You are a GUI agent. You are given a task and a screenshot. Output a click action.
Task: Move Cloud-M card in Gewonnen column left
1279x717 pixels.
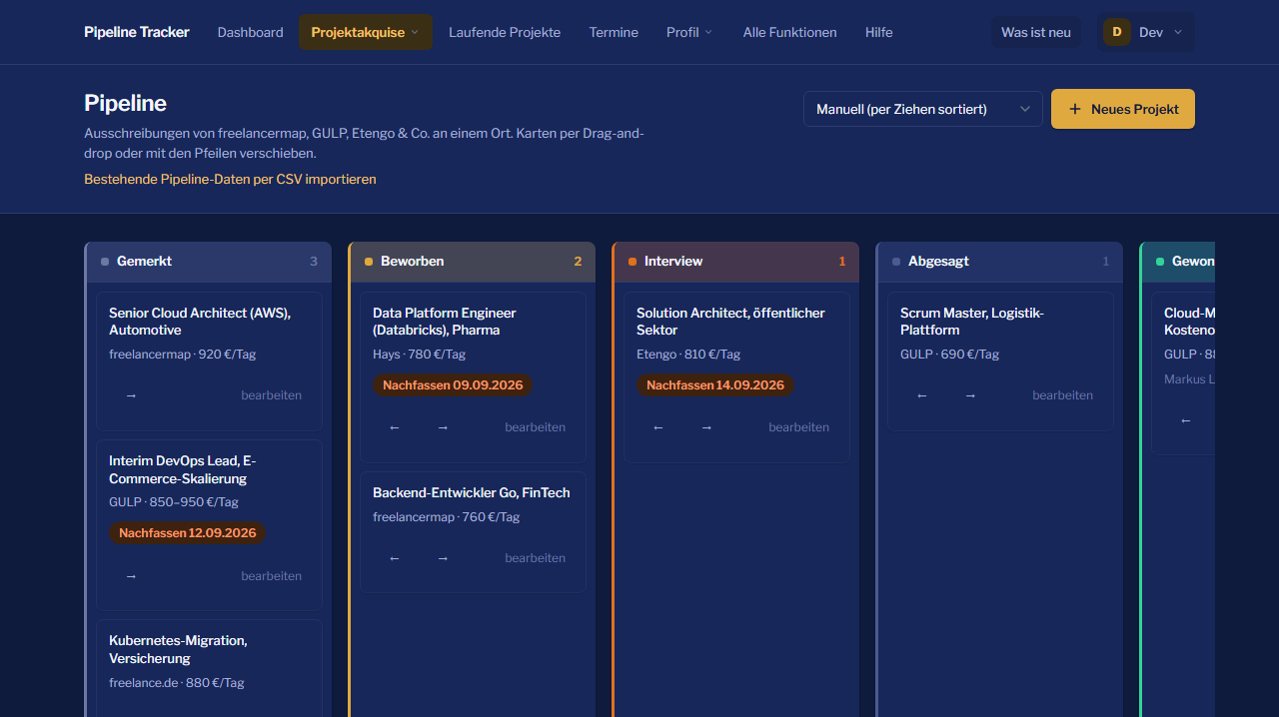[1186, 420]
